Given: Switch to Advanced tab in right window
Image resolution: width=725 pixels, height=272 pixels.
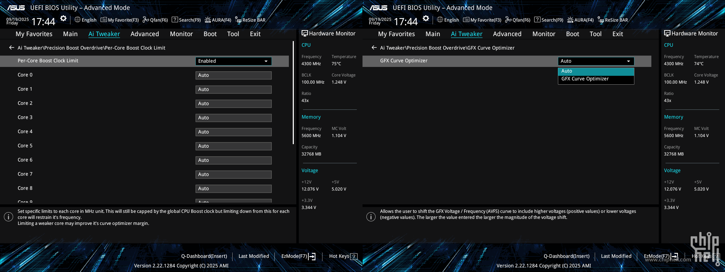Looking at the screenshot, I should click(x=507, y=34).
